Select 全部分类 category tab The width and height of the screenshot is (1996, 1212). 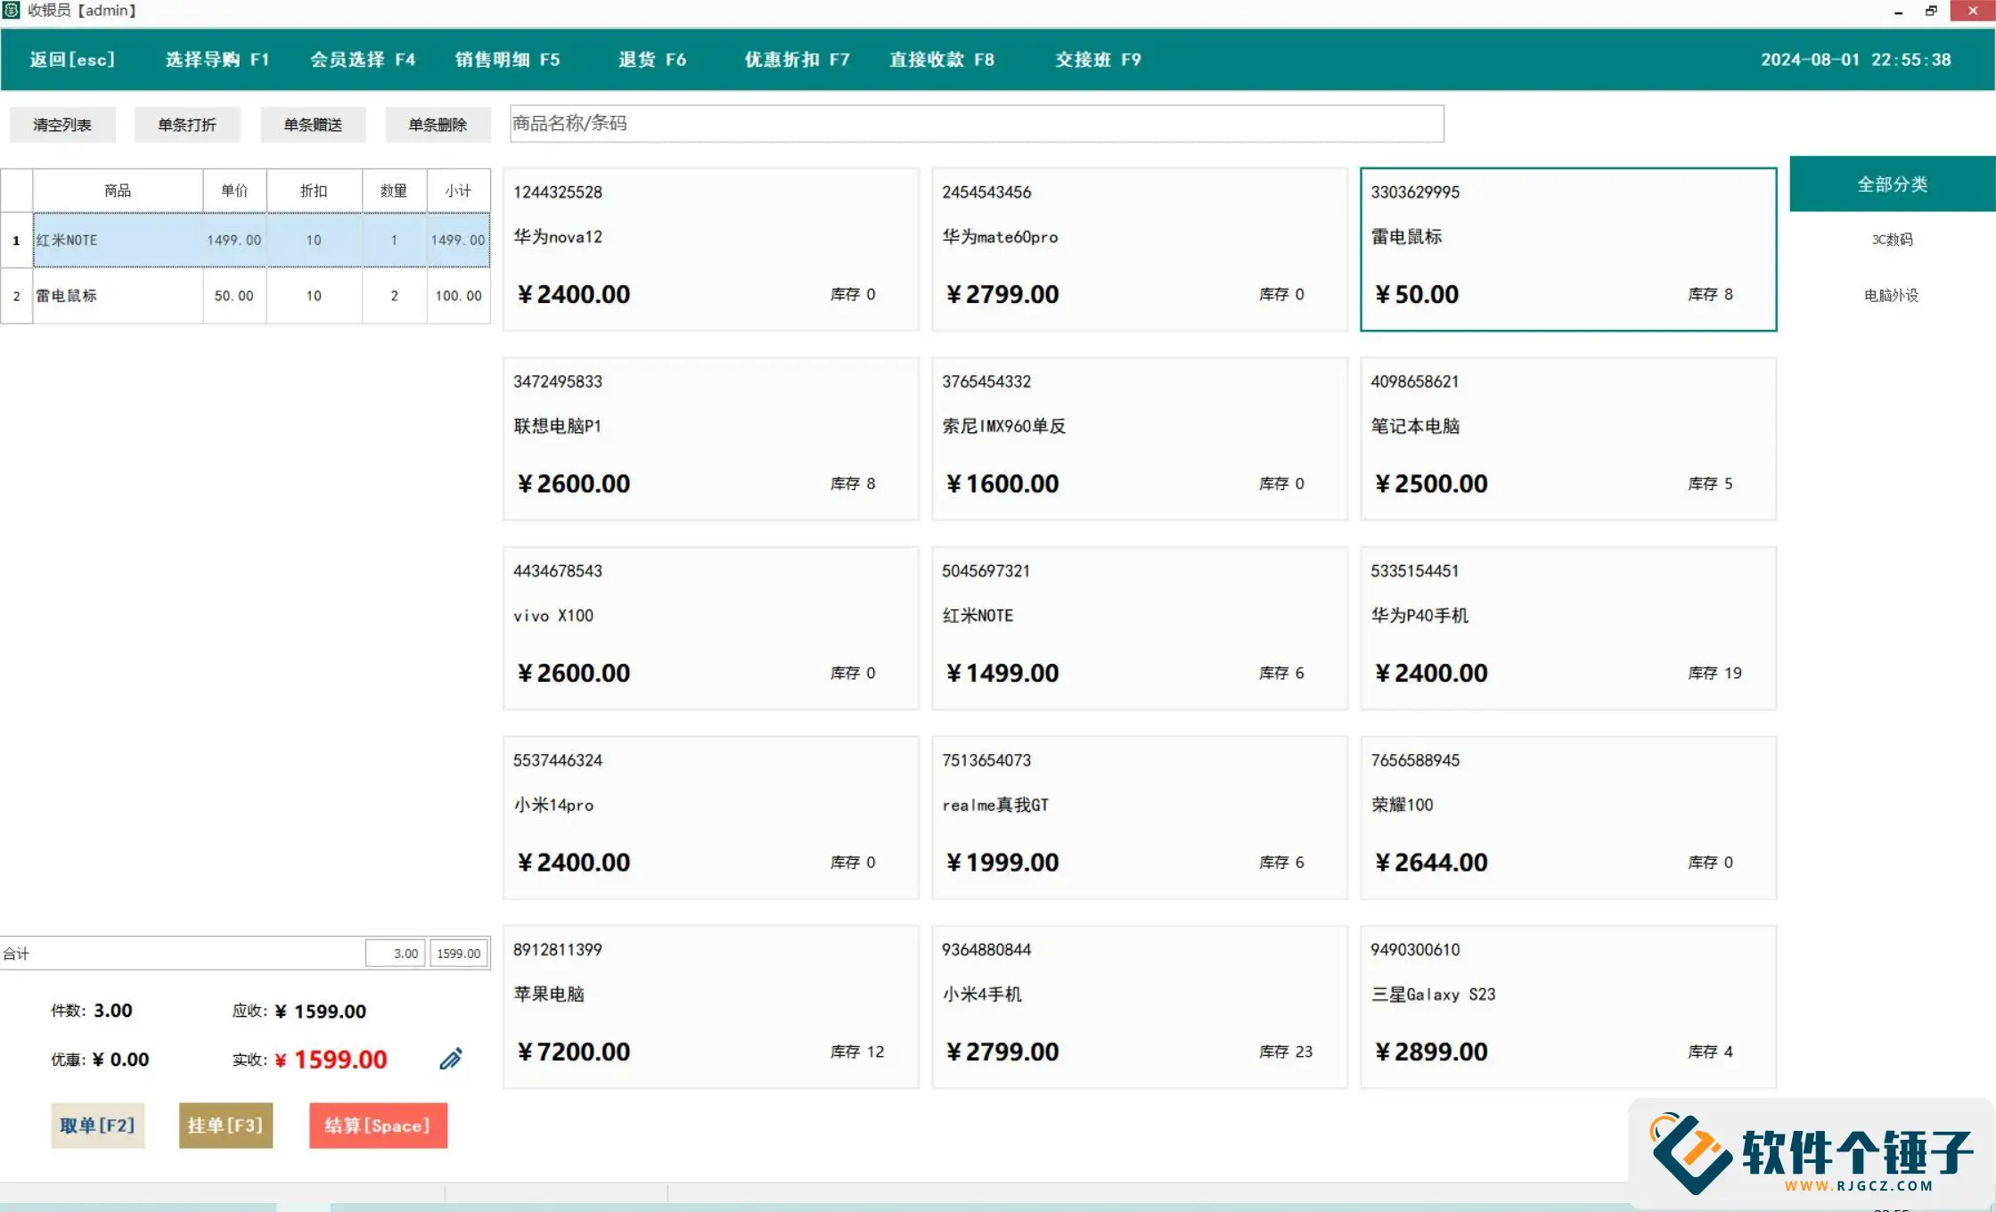pos(1892,184)
